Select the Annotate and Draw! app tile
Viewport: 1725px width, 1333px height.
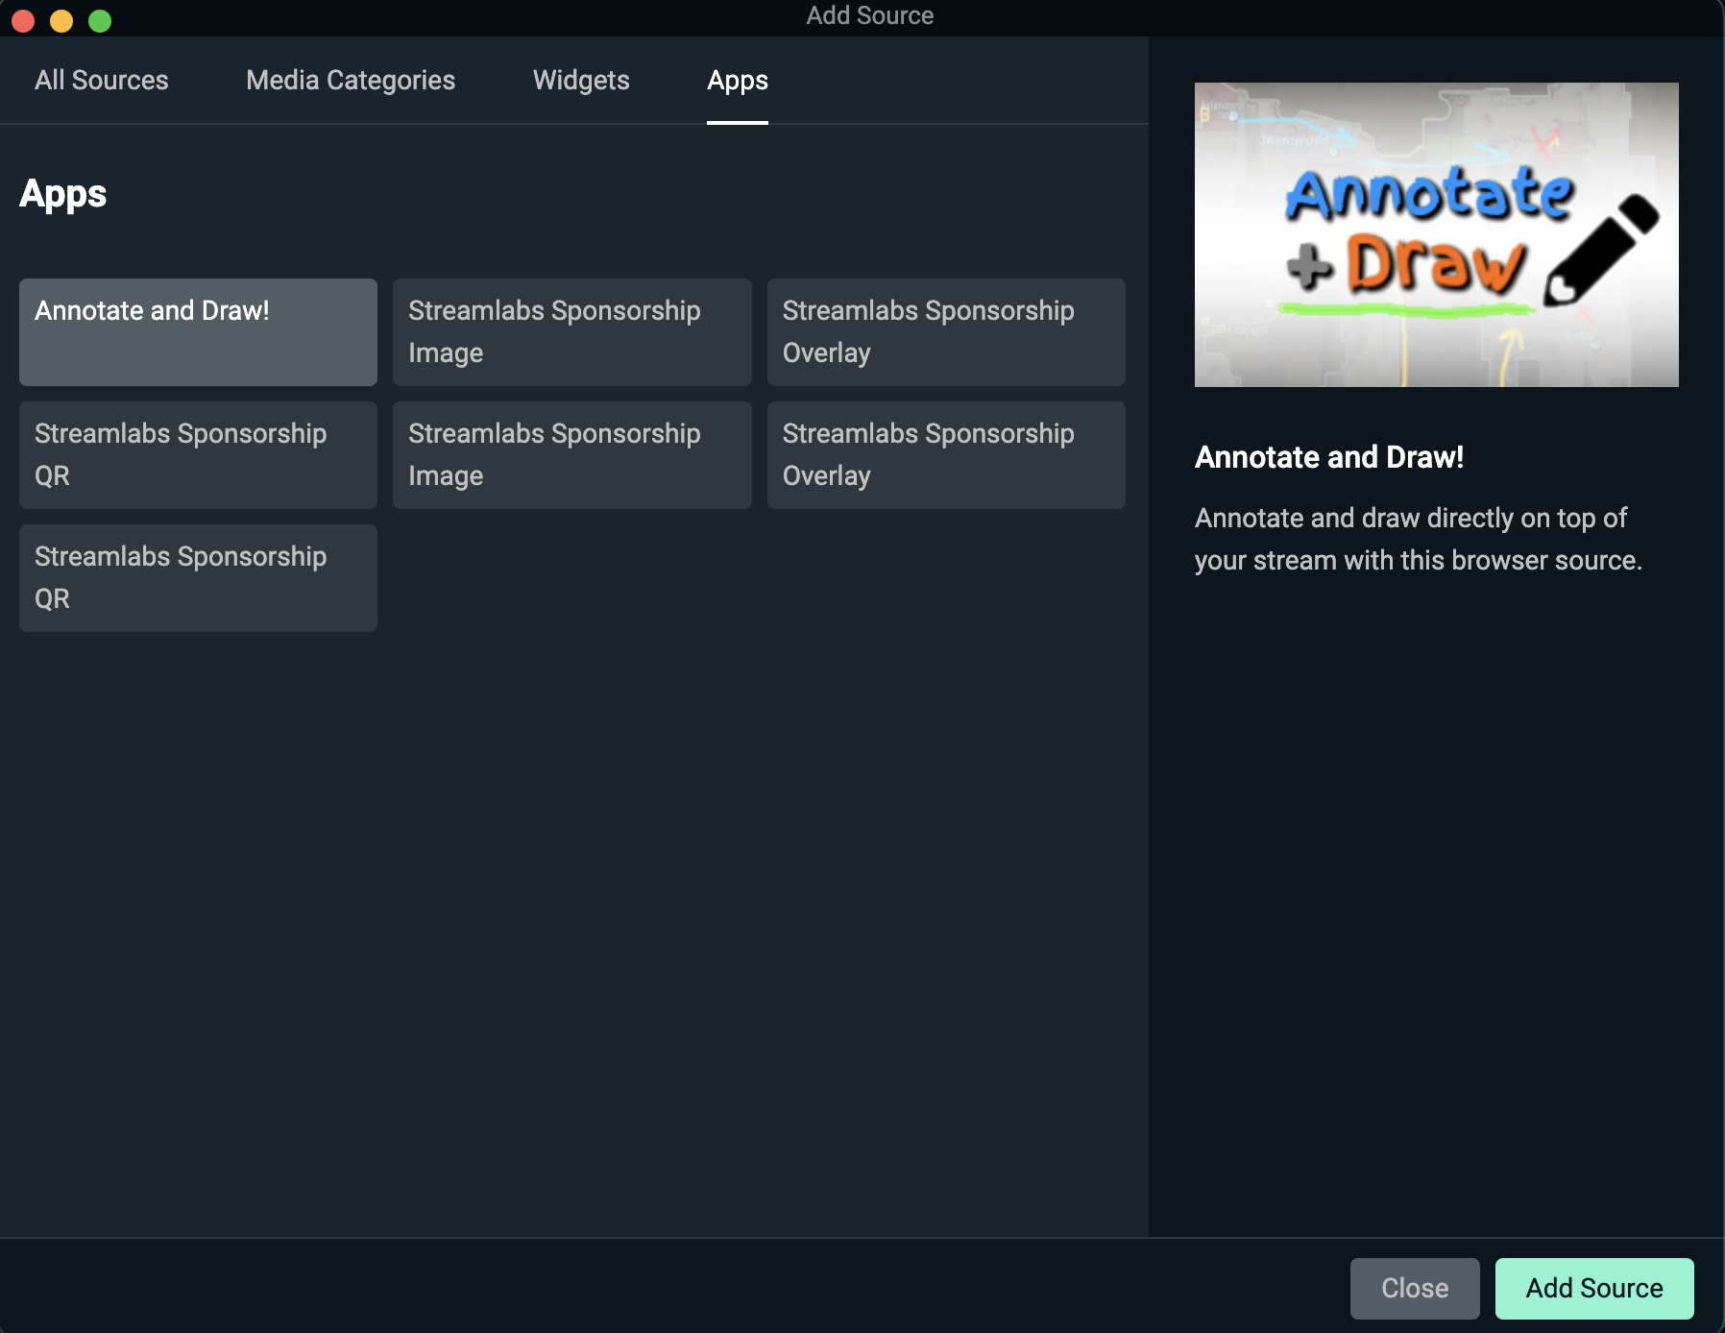click(197, 331)
